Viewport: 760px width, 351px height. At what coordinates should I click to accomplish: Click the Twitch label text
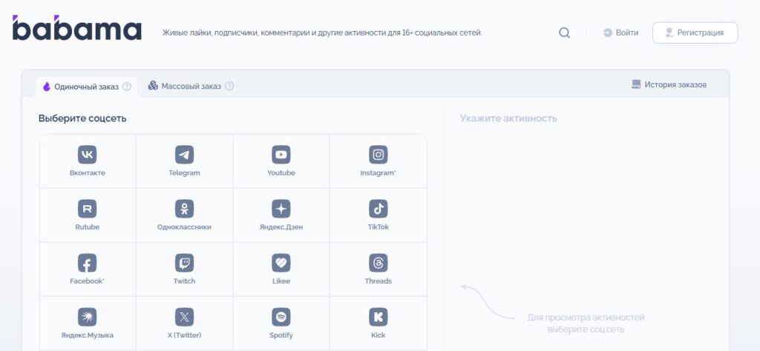tap(184, 281)
